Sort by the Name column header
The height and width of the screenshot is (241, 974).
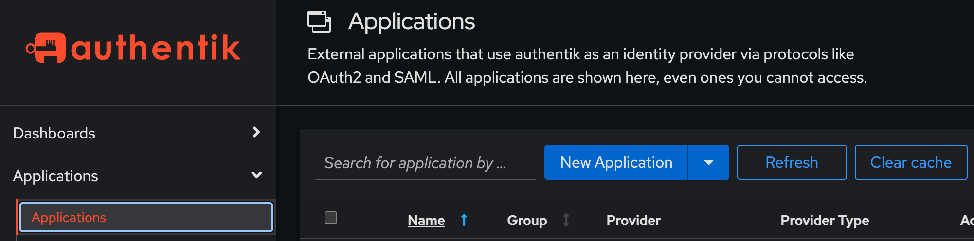click(x=426, y=221)
